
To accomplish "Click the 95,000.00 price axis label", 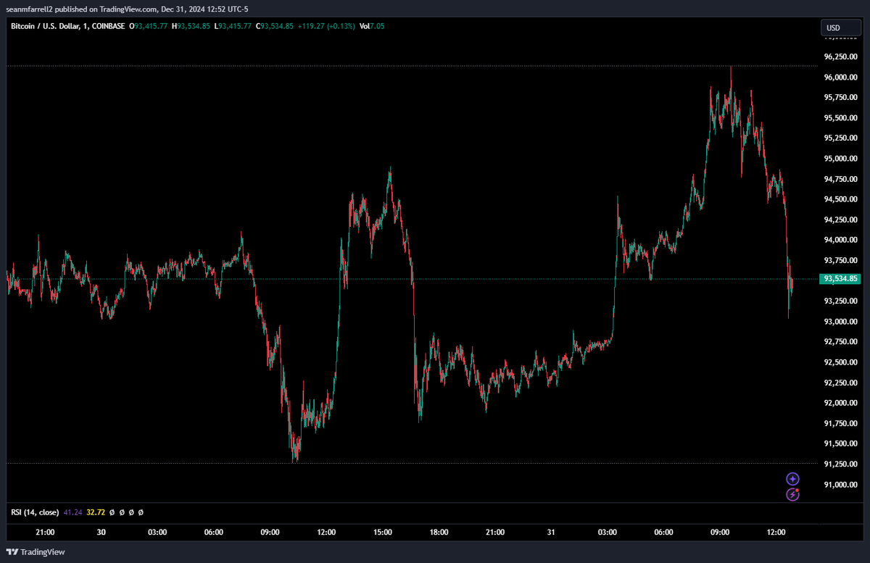I will [x=841, y=159].
